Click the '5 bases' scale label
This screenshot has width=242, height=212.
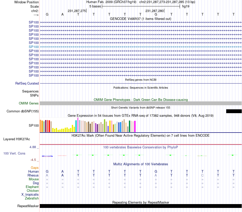95,6
